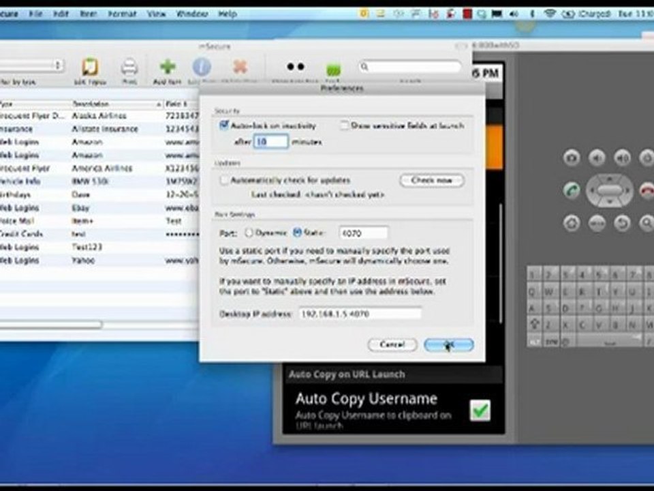654x491 pixels.
Task: Click the Edit Types toolbar icon
Action: 90,67
